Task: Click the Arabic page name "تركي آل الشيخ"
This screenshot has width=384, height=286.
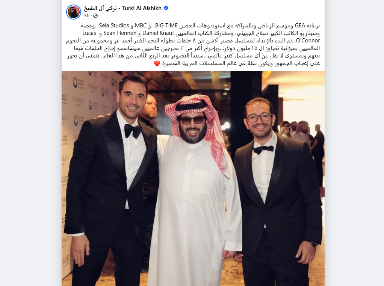Action: [x=100, y=8]
